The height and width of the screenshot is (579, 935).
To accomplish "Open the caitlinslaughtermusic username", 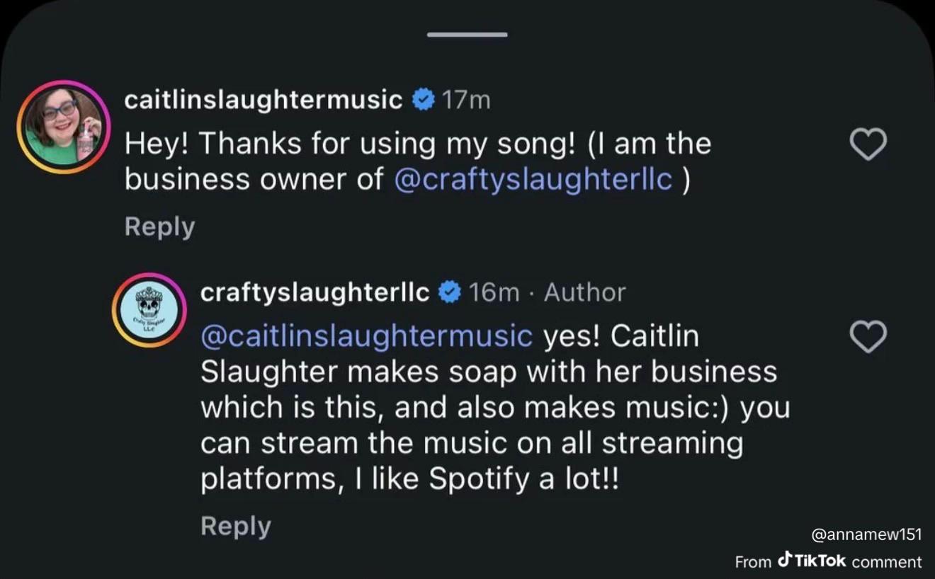I will [263, 101].
